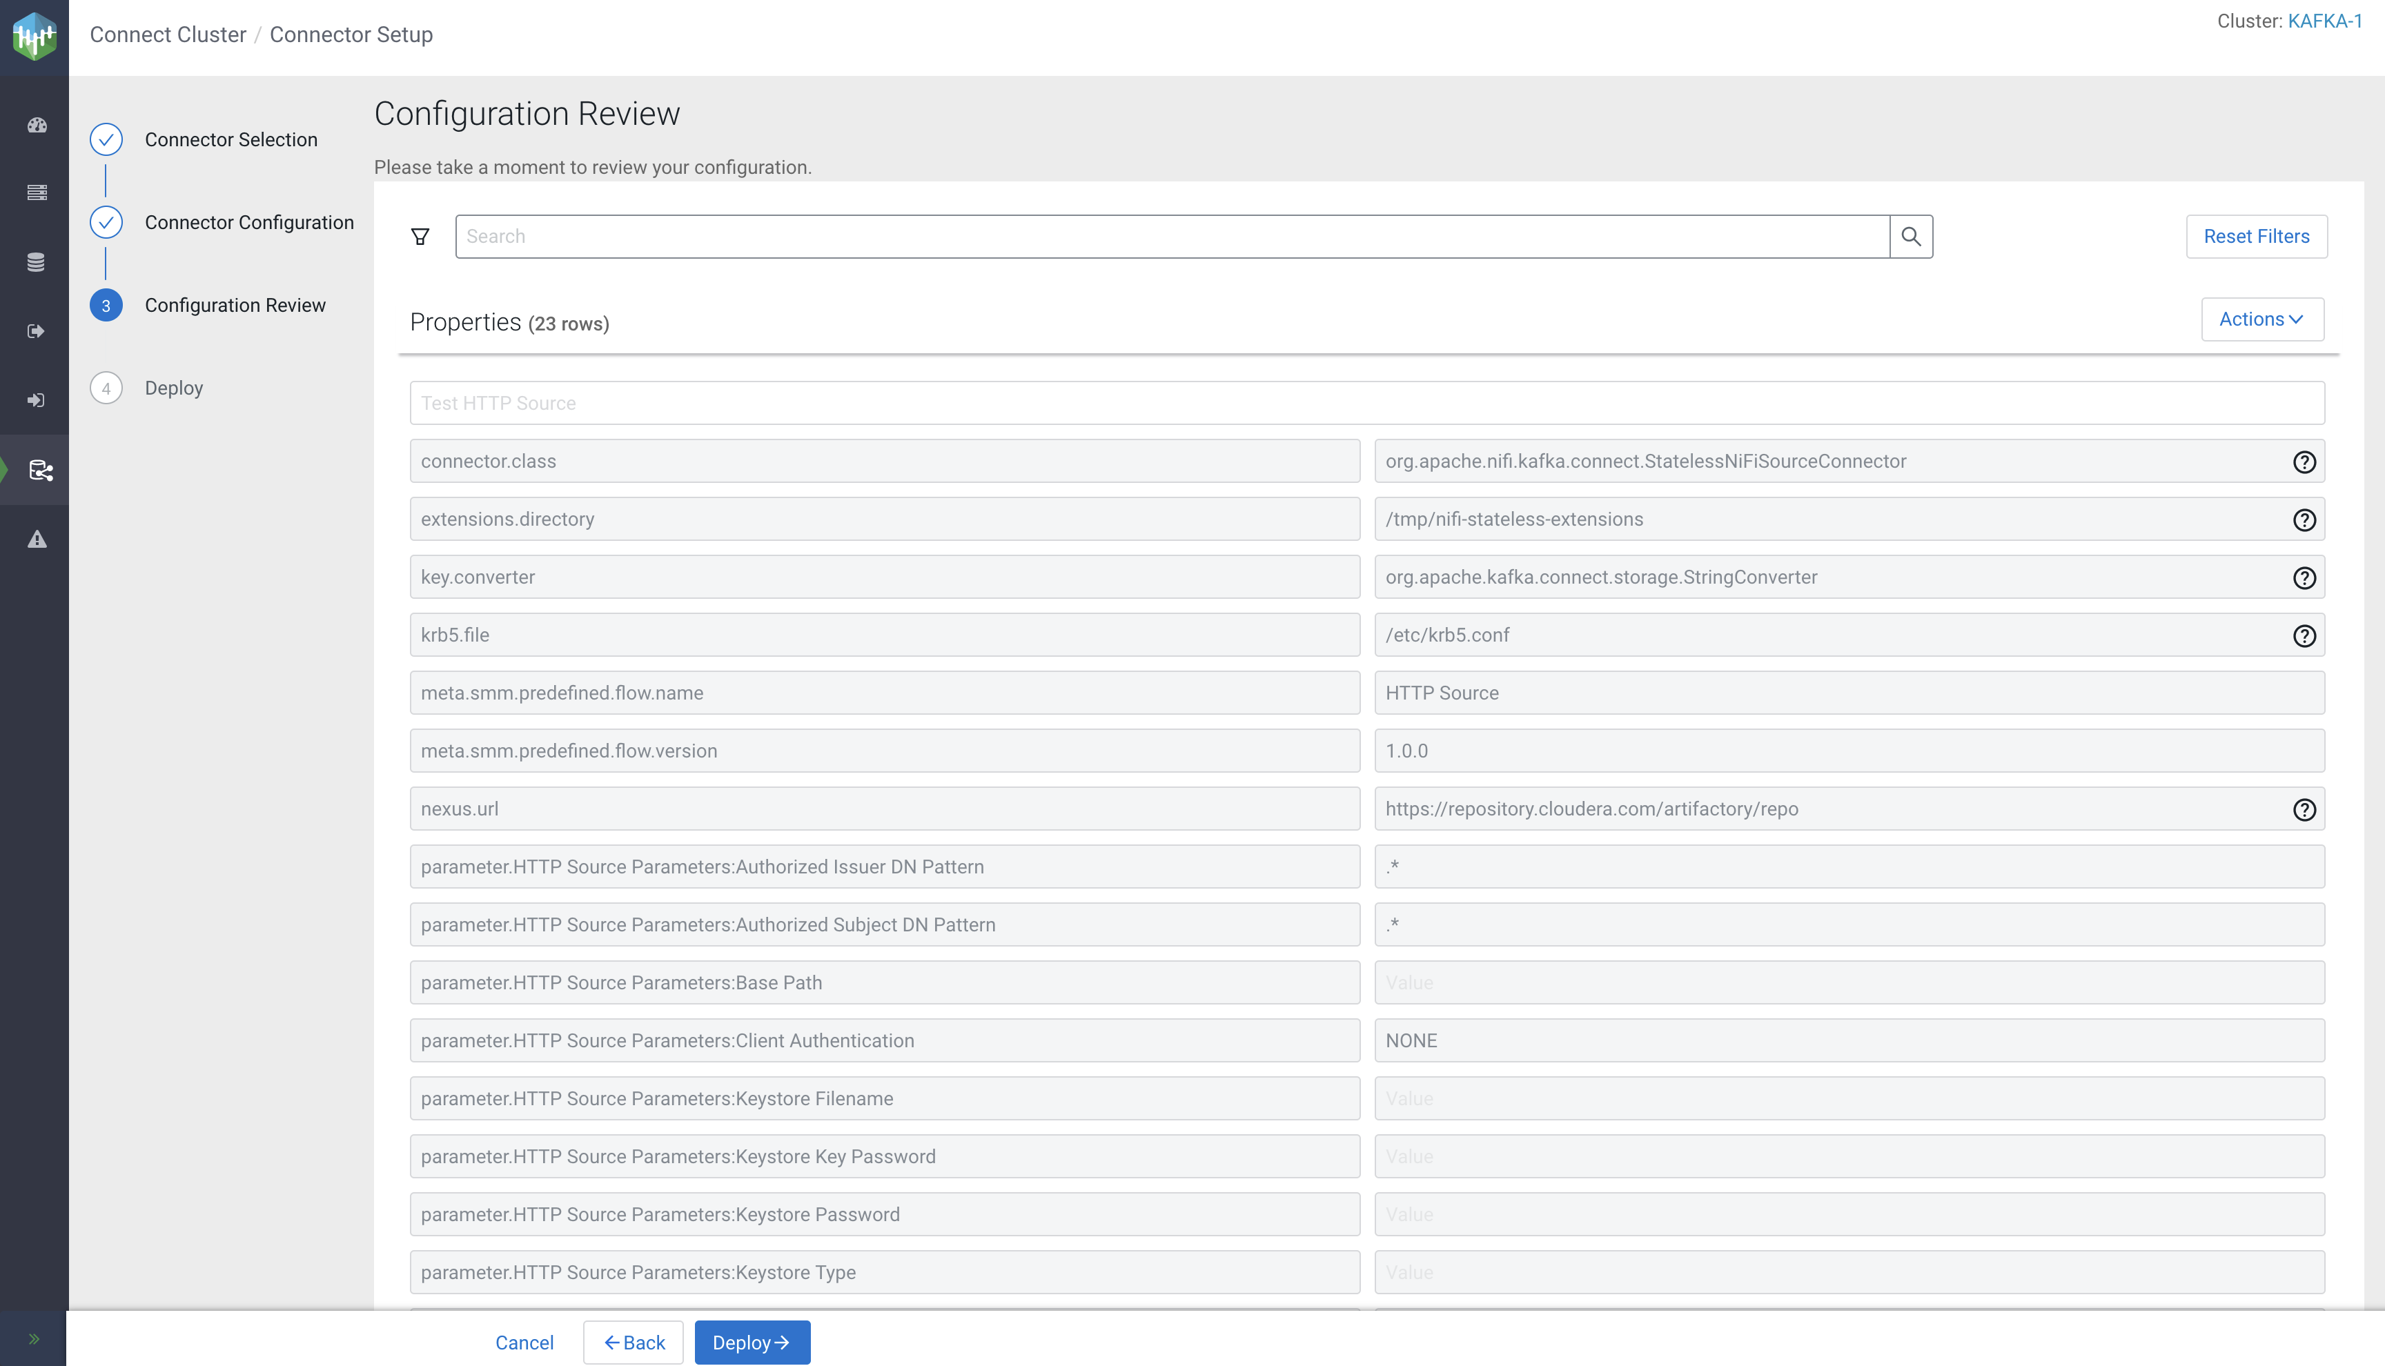Show help for connector.class property
This screenshot has width=2385, height=1366.
pyautogui.click(x=2304, y=462)
